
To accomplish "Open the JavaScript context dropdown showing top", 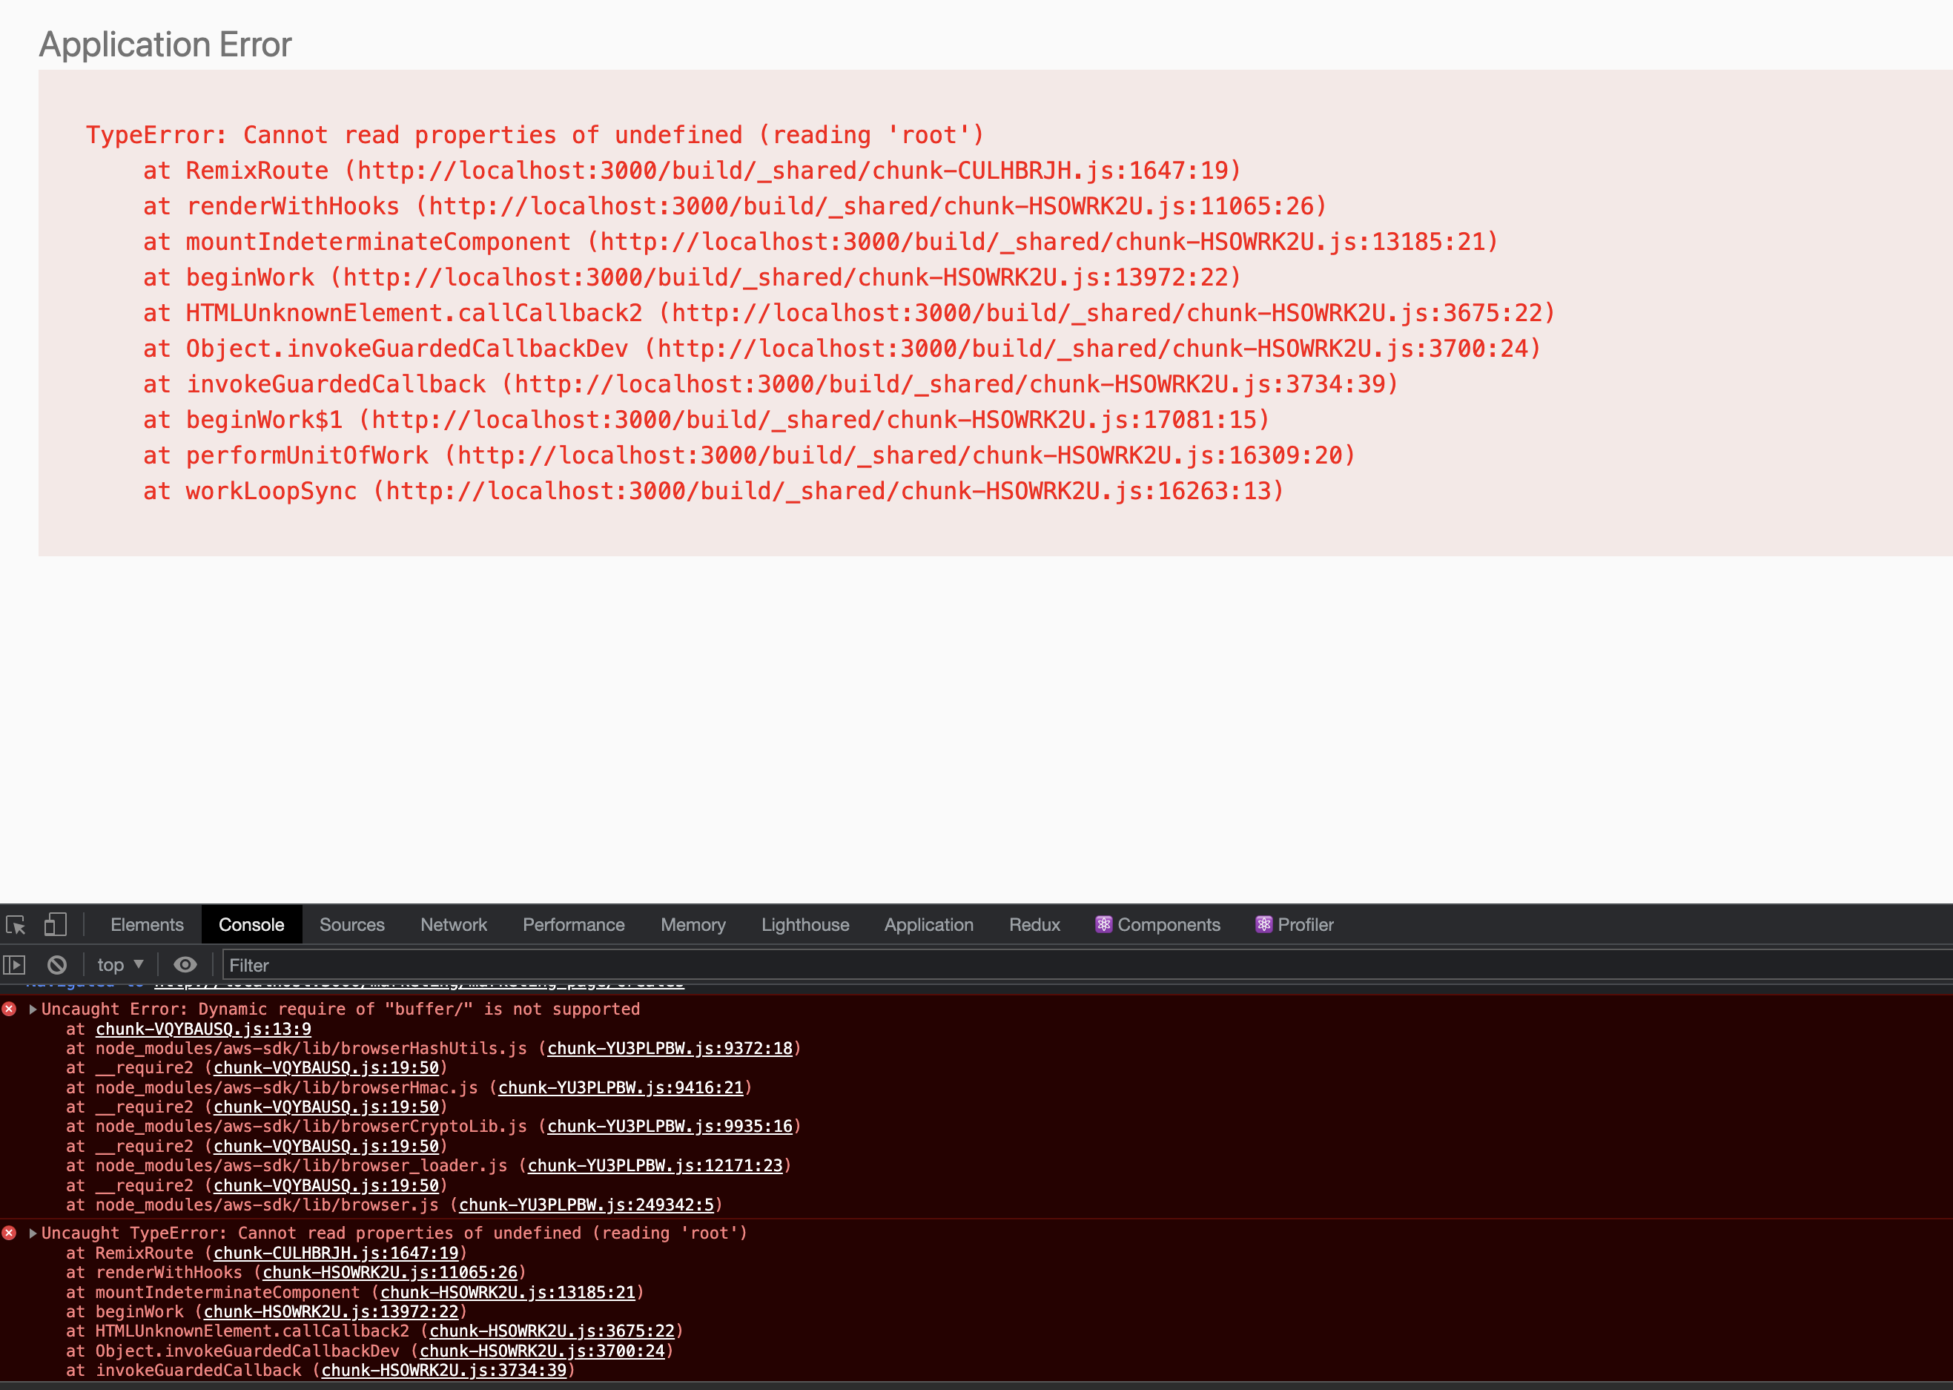I will click(x=119, y=964).
